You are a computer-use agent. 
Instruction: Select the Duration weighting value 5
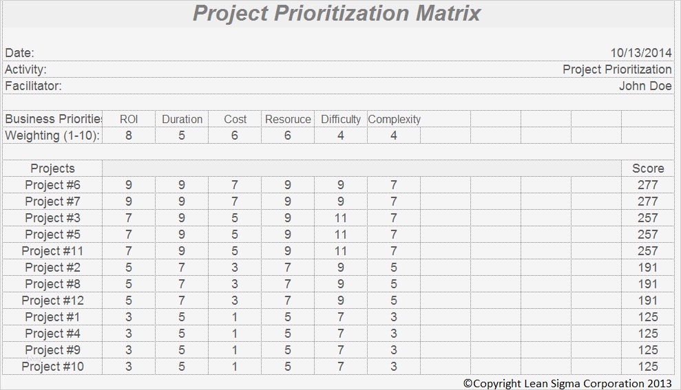182,136
